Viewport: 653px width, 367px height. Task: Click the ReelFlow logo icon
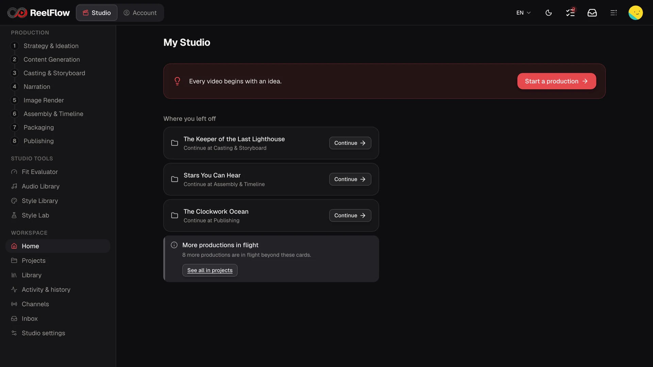(17, 13)
